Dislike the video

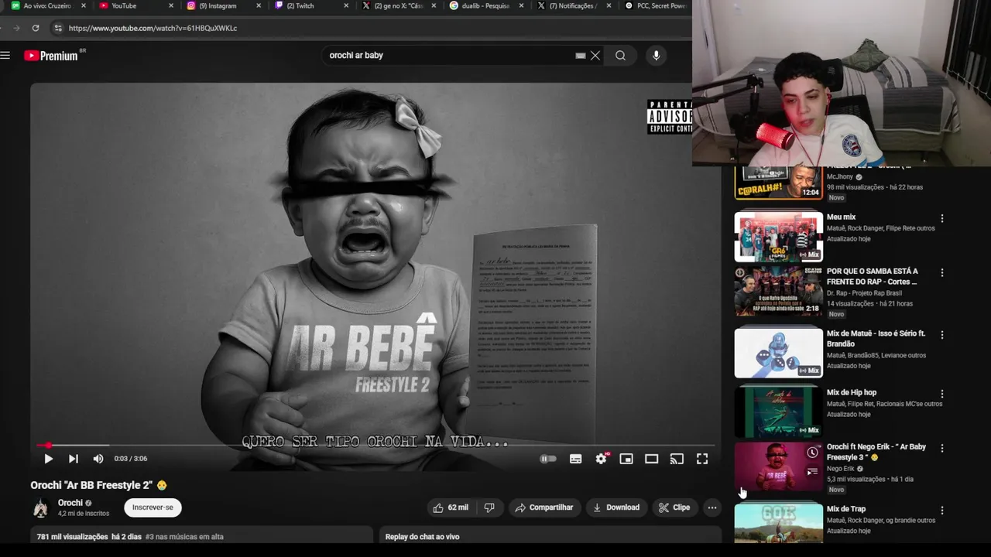489,507
